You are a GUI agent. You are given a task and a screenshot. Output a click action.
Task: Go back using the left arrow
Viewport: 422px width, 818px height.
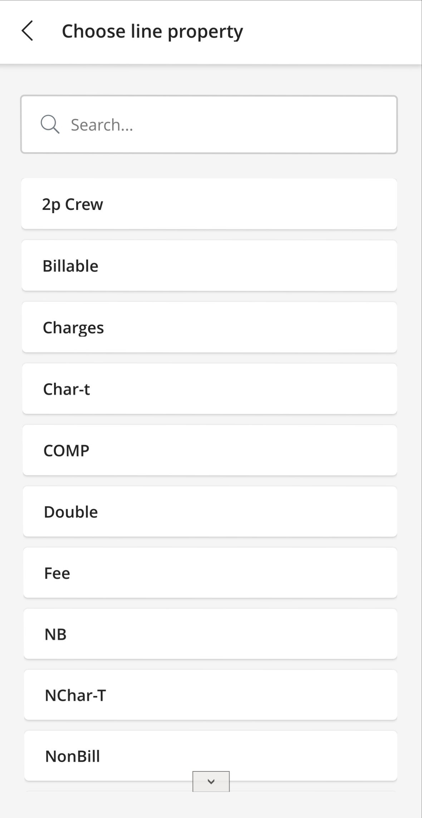[28, 31]
